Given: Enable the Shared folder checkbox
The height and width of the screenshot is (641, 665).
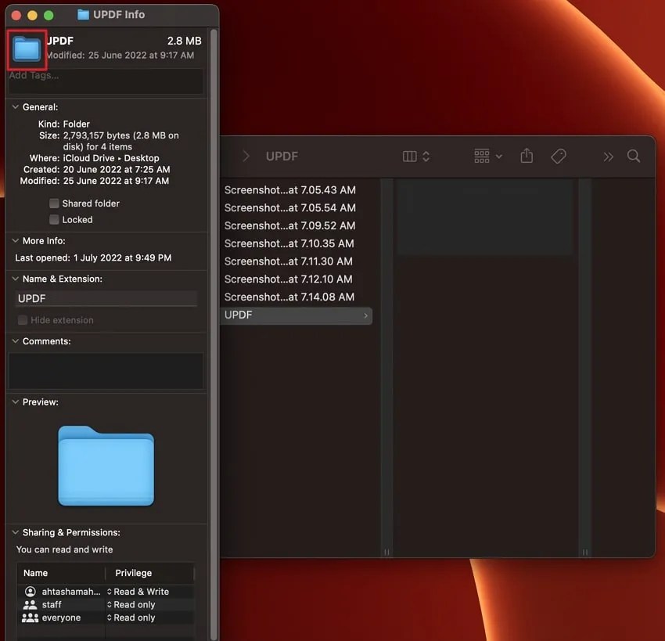Looking at the screenshot, I should click(53, 203).
